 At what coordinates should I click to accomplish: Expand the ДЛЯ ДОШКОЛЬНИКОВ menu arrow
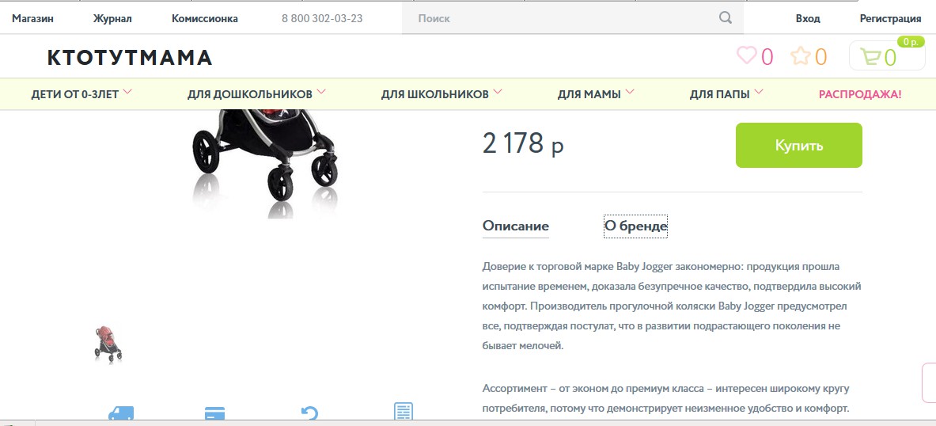(321, 93)
